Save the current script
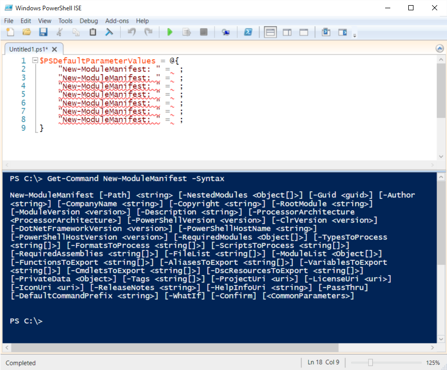 coord(43,32)
